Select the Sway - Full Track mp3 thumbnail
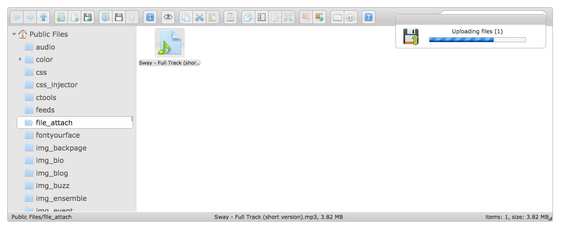 (x=170, y=43)
